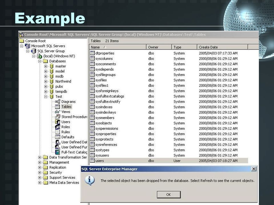Select the sysforeignkeys table name

click(x=107, y=91)
